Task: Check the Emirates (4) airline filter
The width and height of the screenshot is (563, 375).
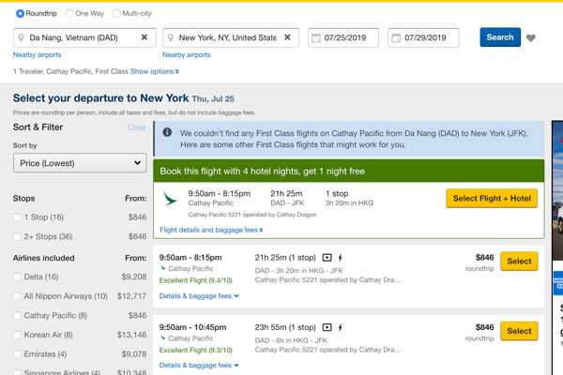Action: pyautogui.click(x=17, y=354)
